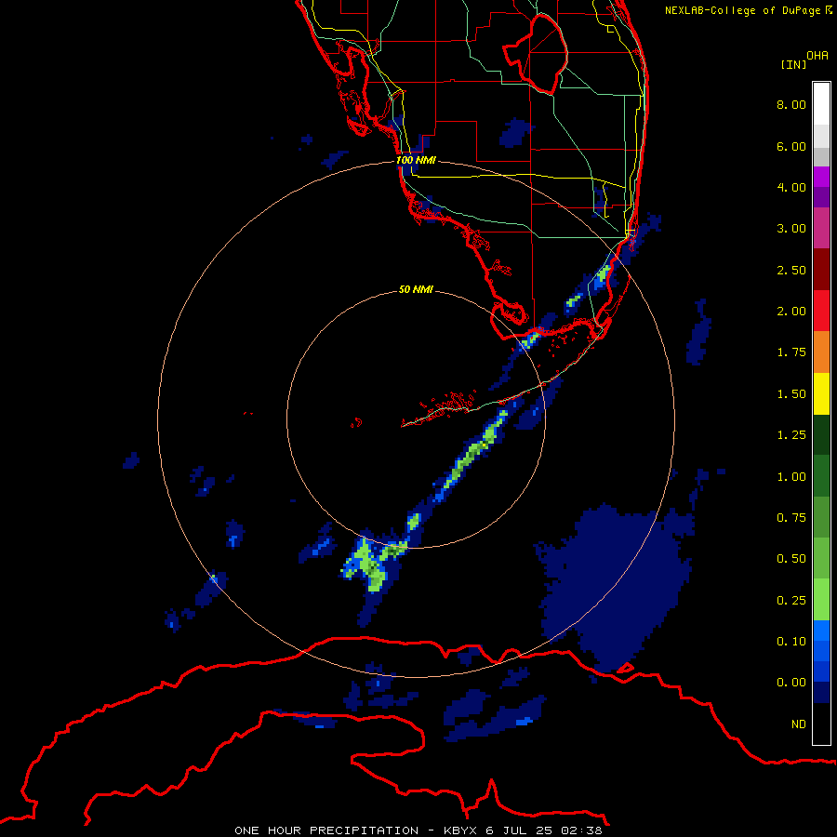Click the 0.50 legend value

pos(791,559)
